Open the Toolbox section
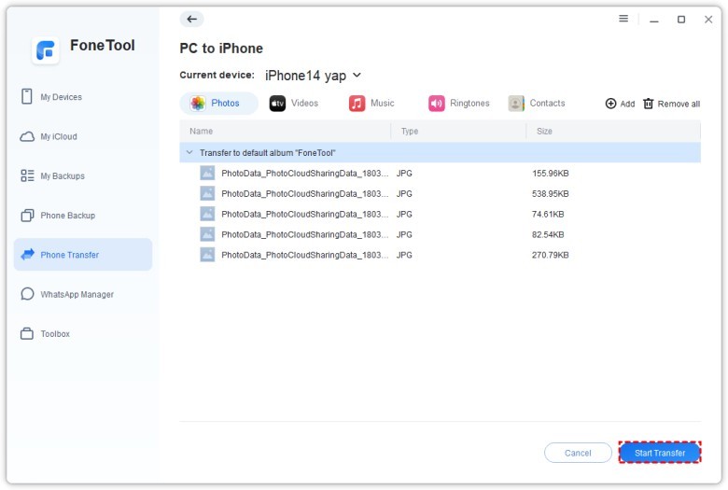This screenshot has width=728, height=490. [x=54, y=333]
